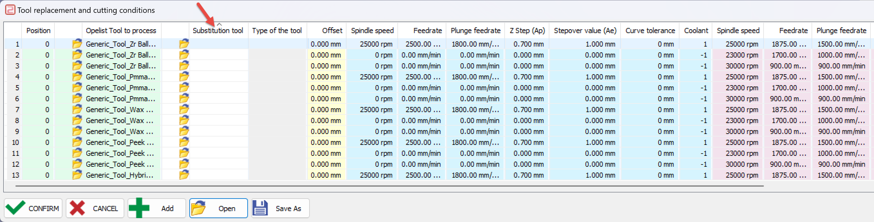The height and width of the screenshot is (222, 874).
Task: Click the green checkmark CONFIRM button
Action: (x=33, y=208)
